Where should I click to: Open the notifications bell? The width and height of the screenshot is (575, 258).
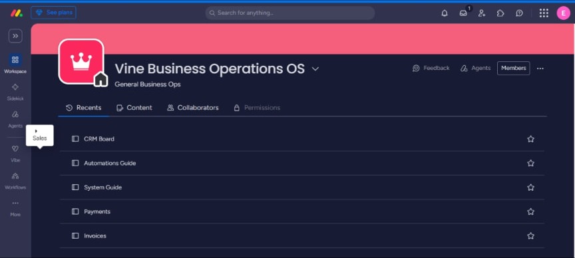[x=445, y=13]
